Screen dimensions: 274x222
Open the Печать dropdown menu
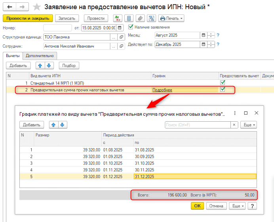pos(171,18)
